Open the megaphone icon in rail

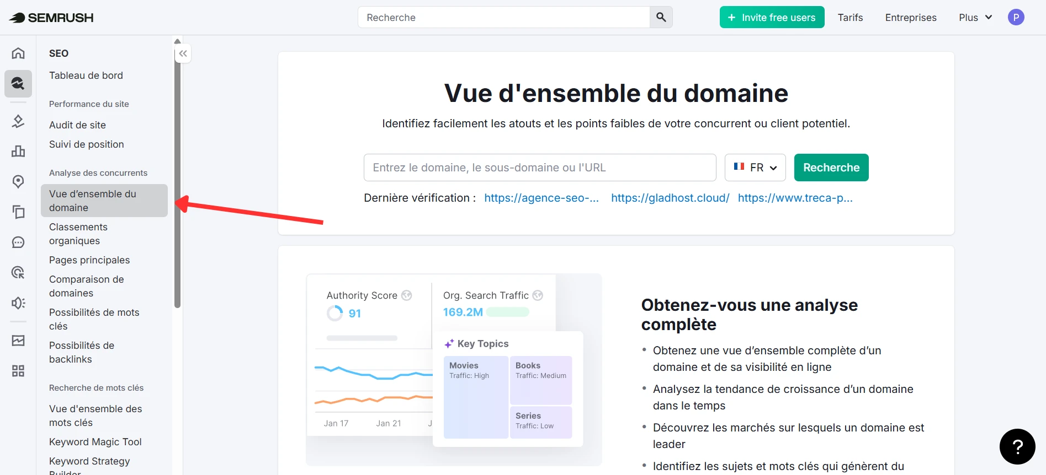[18, 303]
